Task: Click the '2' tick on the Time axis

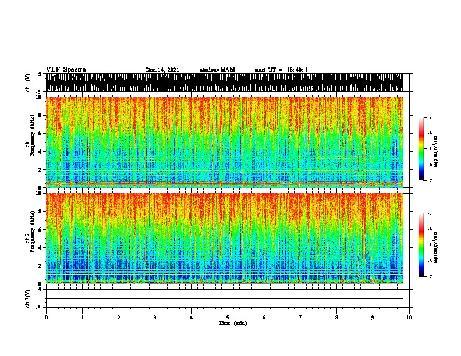Action: [119, 318]
